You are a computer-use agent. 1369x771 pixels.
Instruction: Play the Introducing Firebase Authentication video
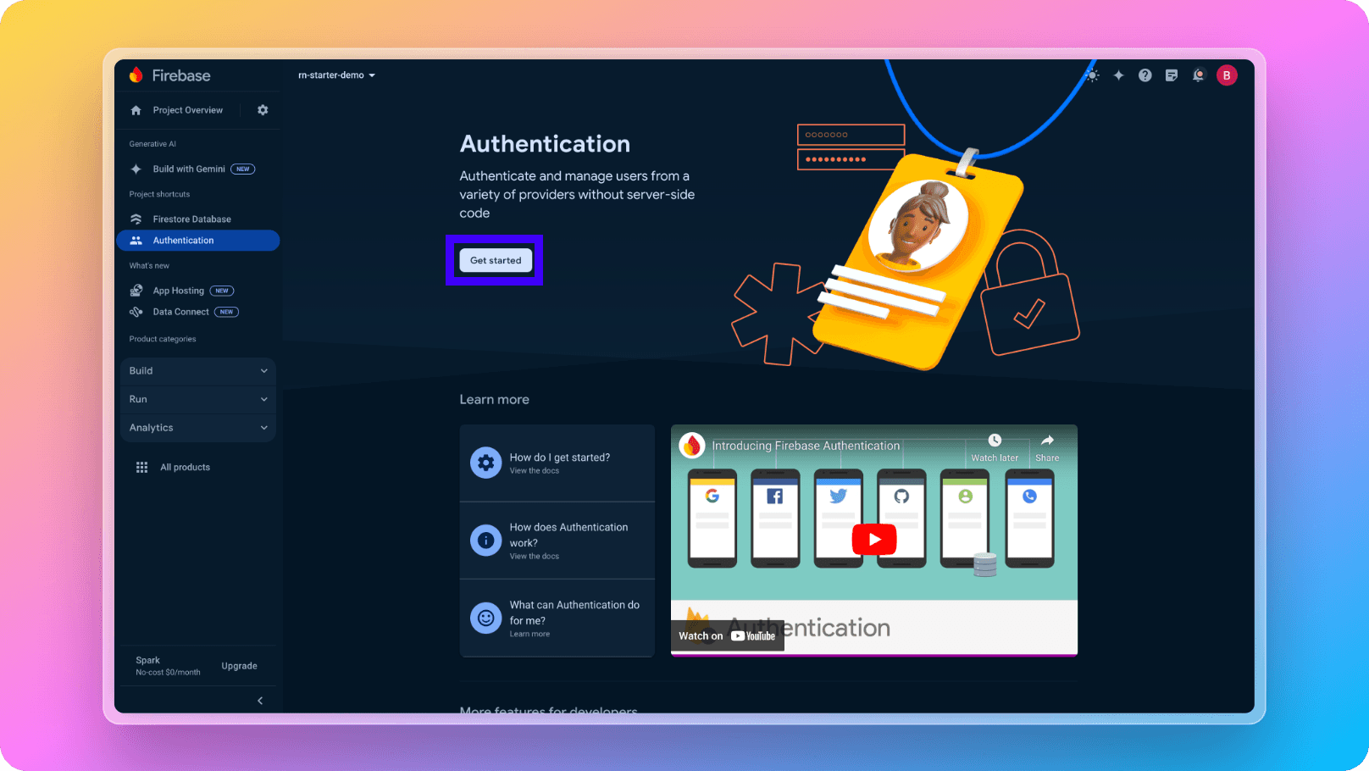[x=874, y=540]
